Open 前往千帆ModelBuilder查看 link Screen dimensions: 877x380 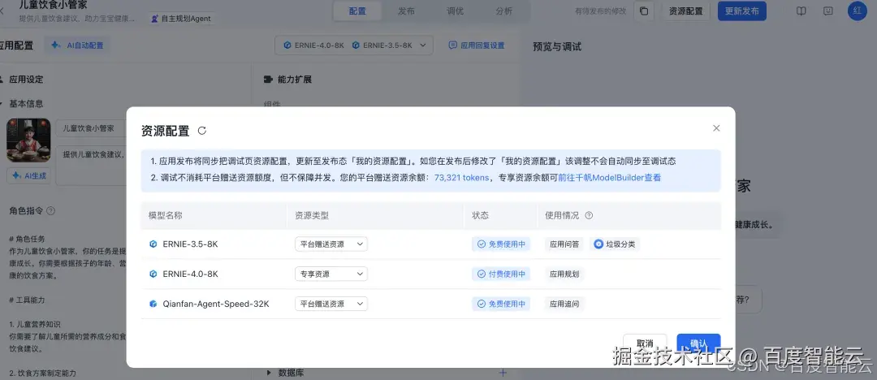click(609, 177)
